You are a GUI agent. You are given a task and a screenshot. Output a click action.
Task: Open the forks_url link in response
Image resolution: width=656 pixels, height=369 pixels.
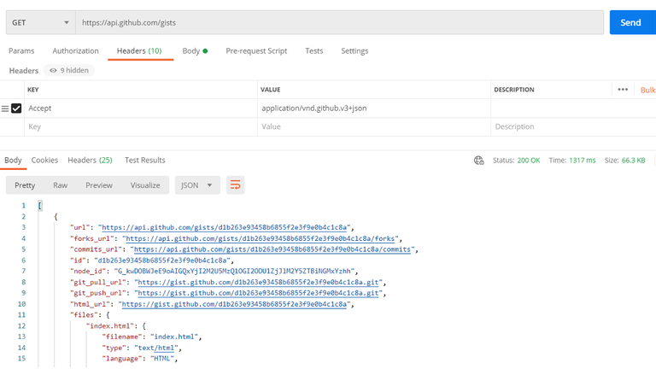[261, 239]
